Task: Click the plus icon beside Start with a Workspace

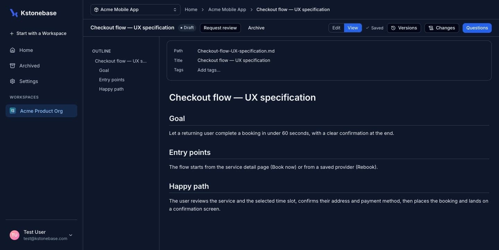Action: click(12, 34)
